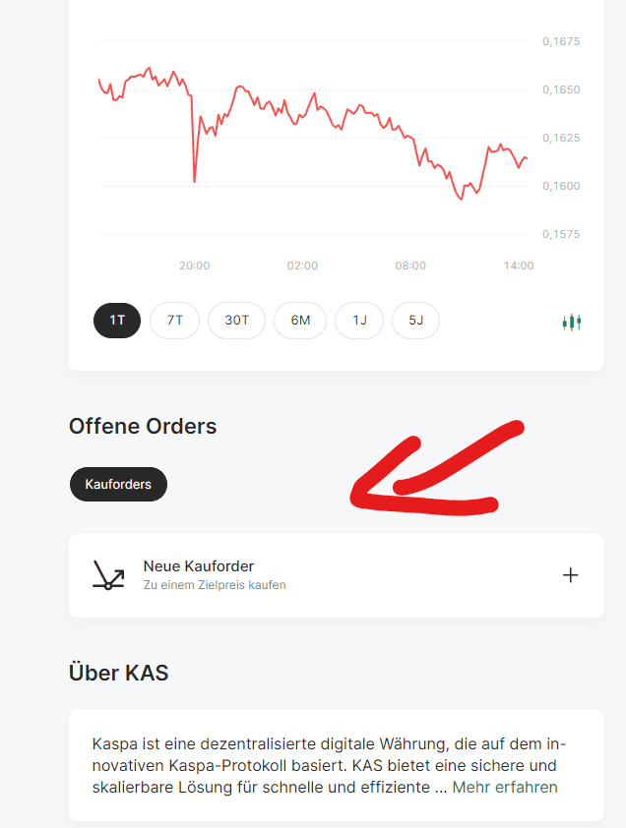Switch chart to 6M range
The width and height of the screenshot is (626, 828).
tap(300, 320)
